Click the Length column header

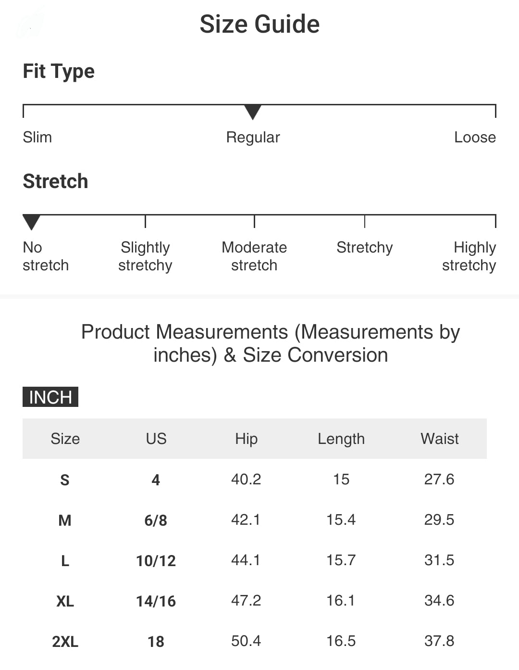click(341, 439)
